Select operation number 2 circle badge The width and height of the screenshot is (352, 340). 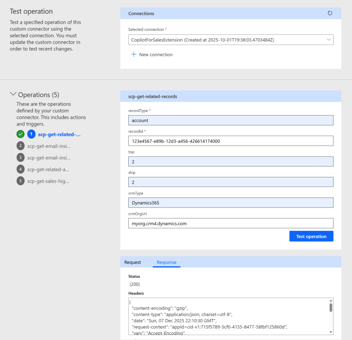(21, 146)
